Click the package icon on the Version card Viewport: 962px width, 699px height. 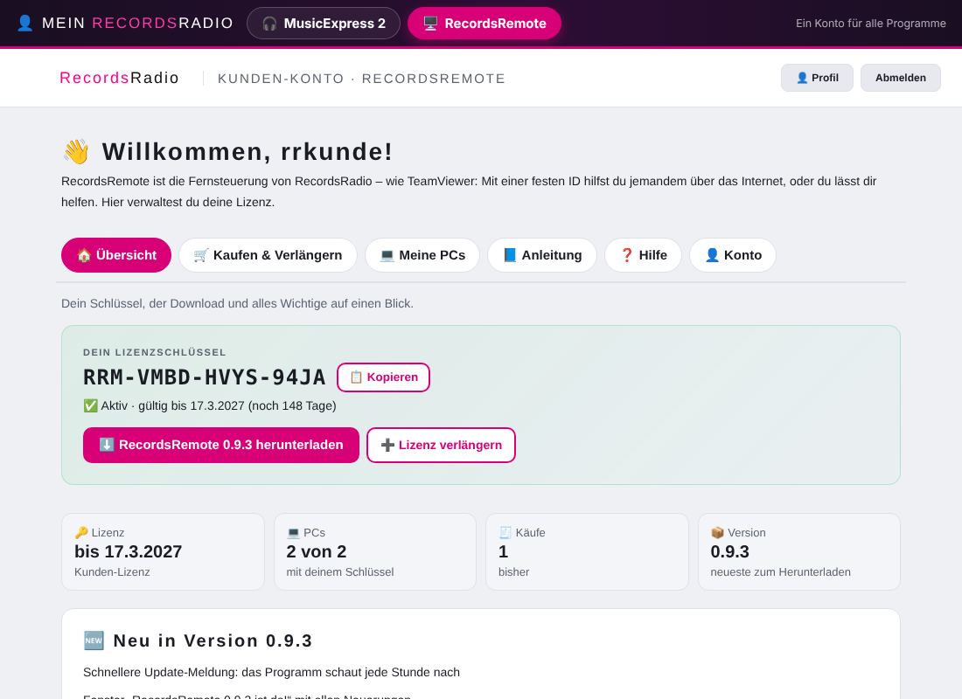[717, 532]
